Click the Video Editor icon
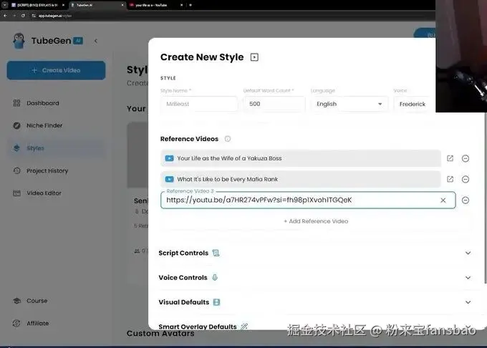The image size is (487, 348). [16, 193]
